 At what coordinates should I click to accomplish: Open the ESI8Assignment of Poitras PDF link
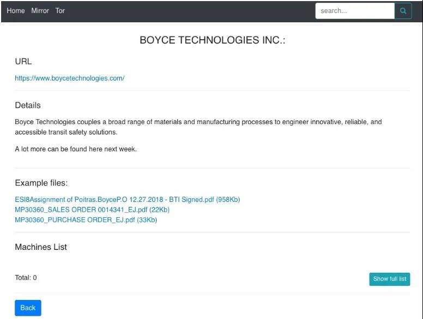coord(127,200)
